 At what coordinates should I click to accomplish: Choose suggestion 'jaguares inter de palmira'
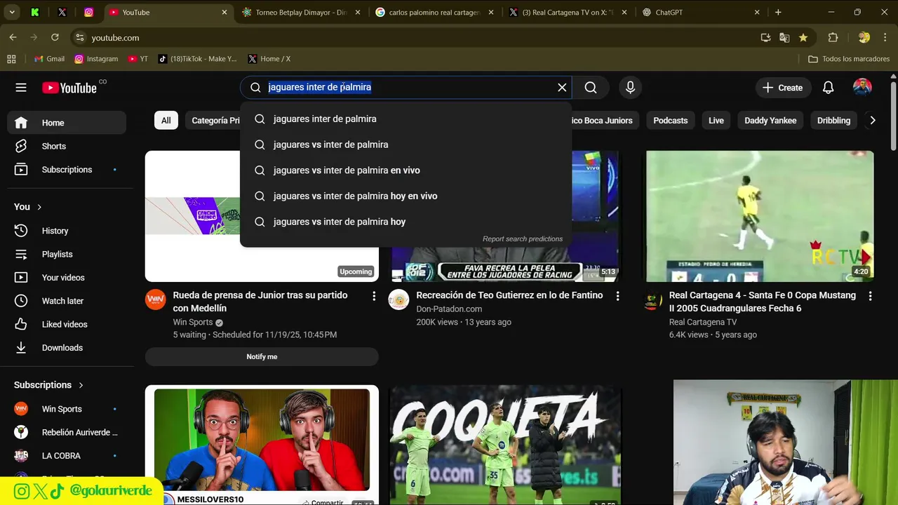(x=406, y=119)
